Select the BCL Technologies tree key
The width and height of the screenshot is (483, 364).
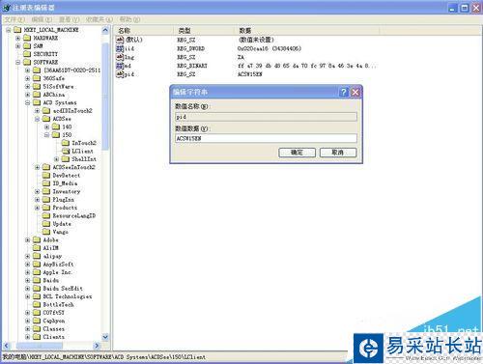68,296
